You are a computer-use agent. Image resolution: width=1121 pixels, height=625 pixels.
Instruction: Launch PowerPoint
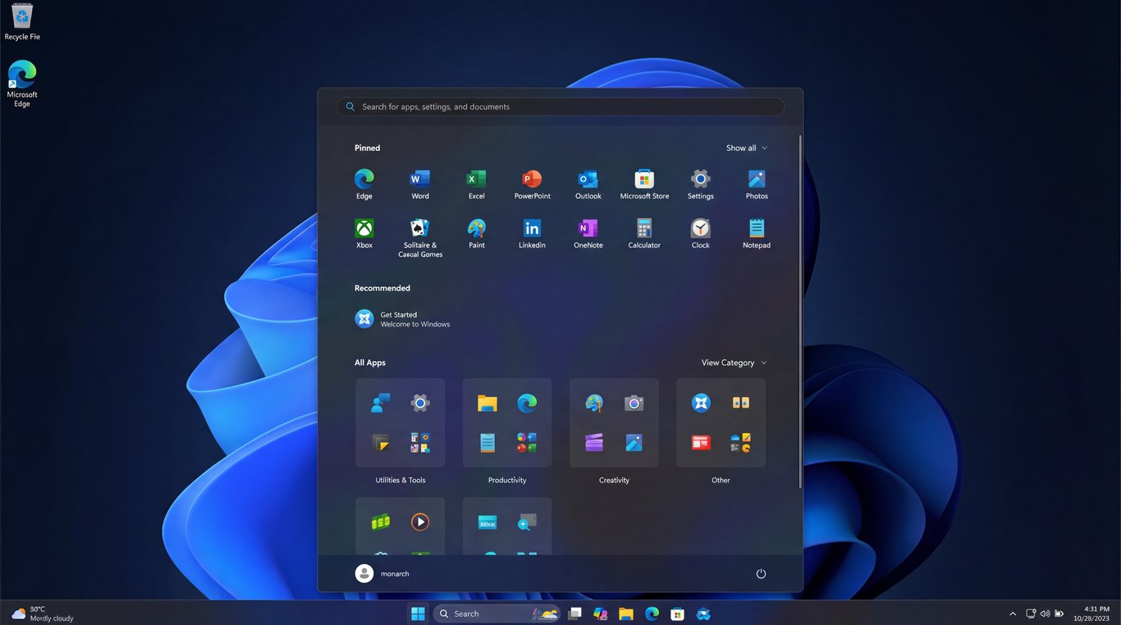(532, 182)
